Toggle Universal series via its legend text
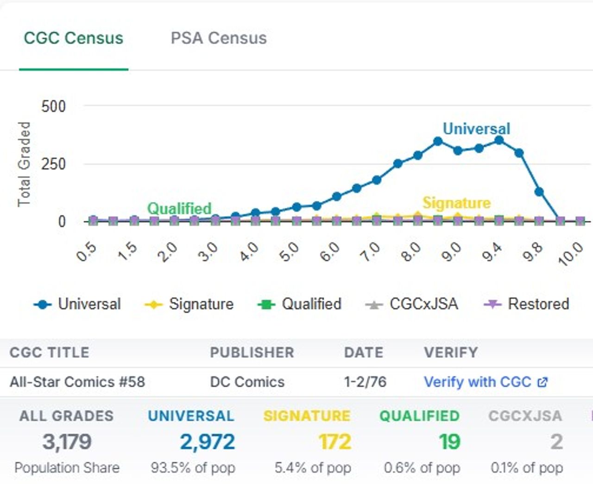 [x=89, y=304]
